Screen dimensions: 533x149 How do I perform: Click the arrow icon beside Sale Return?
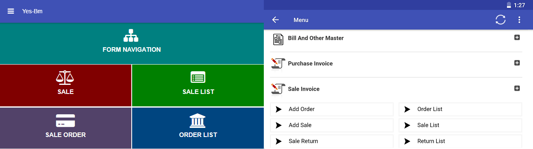point(279,141)
